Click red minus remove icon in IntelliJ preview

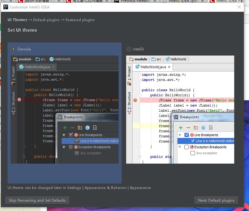click(x=188, y=128)
